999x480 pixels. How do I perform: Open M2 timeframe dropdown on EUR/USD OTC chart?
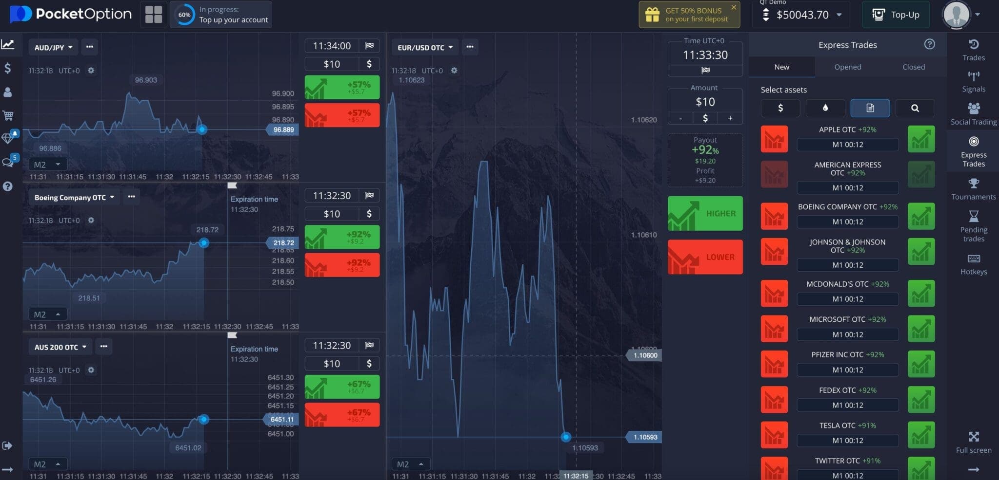tap(411, 464)
